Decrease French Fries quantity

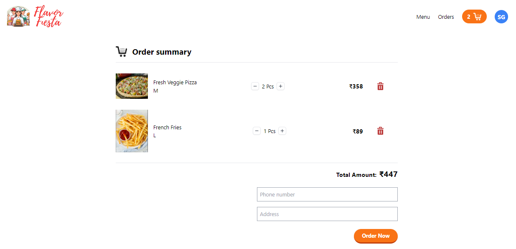[x=257, y=131]
